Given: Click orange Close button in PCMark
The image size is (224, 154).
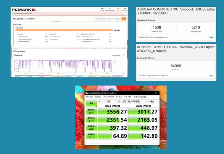Looking at the screenshot, I should [124, 19].
